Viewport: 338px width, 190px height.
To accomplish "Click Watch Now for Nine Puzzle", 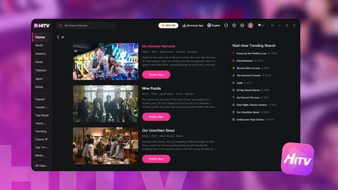I will tap(156, 117).
